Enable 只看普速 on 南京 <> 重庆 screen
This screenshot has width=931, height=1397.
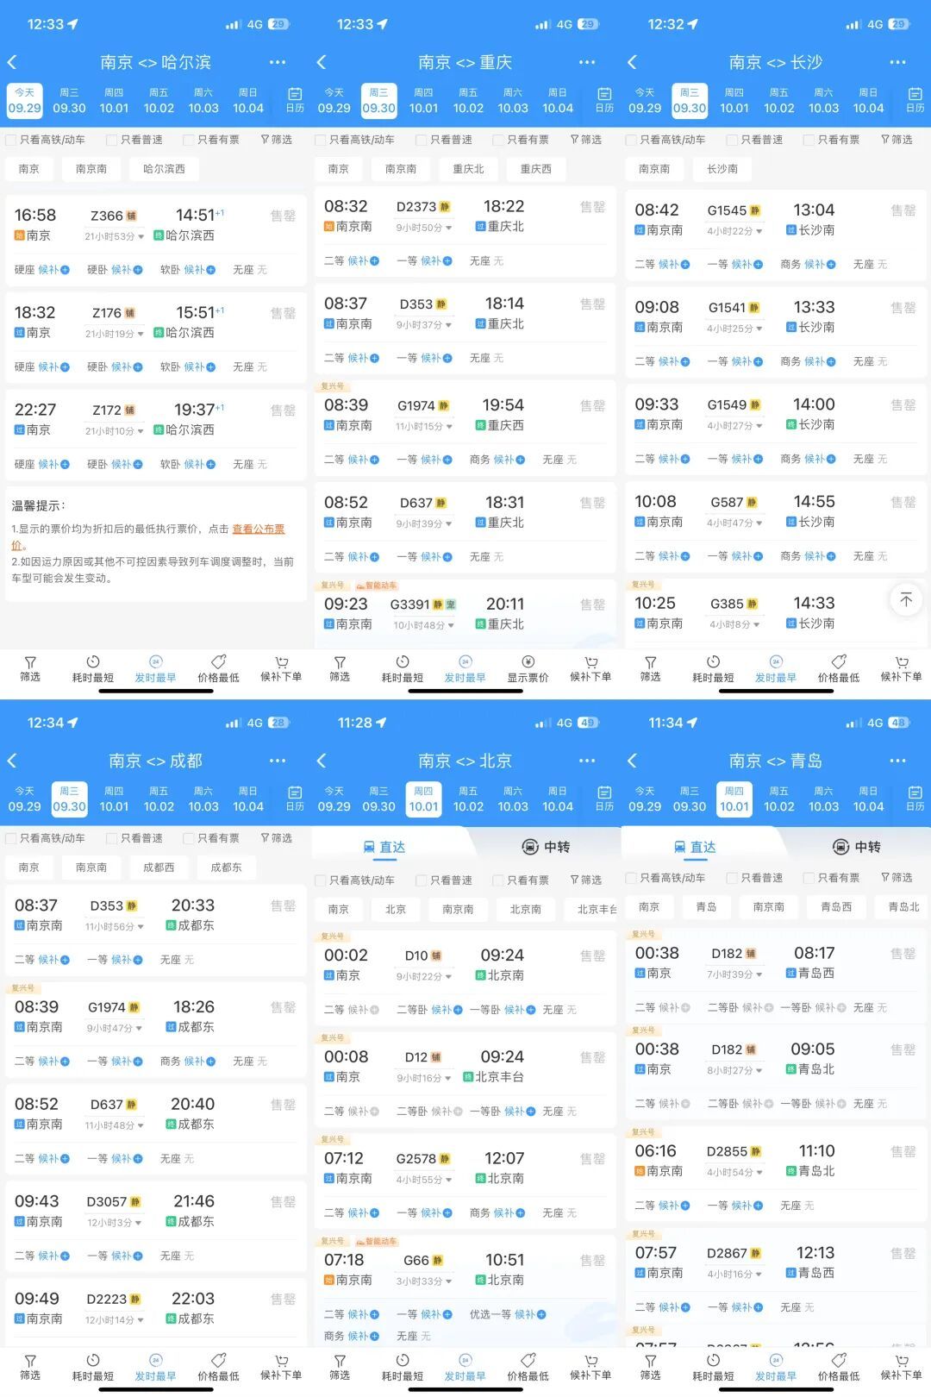pos(444,140)
